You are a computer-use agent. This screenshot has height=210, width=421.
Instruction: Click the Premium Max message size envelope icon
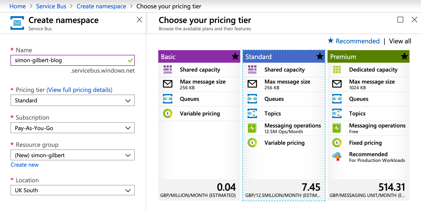pyautogui.click(x=337, y=84)
